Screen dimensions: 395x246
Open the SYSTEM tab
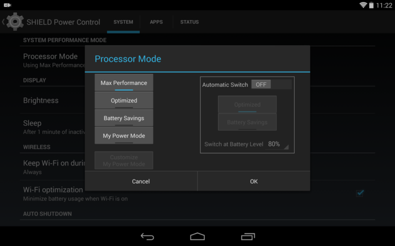123,22
